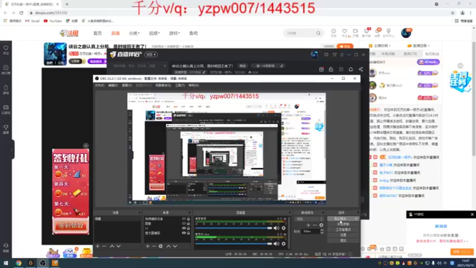Open the gift box icon in streaming companion
Screen dimensions: 476x268
pyautogui.click(x=321, y=69)
